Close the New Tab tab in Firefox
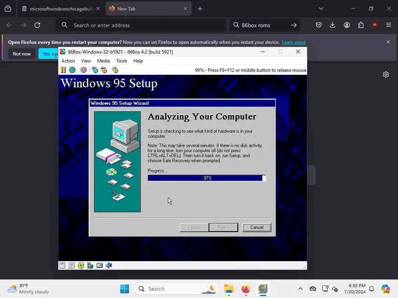This screenshot has height=298, width=398. (185, 9)
